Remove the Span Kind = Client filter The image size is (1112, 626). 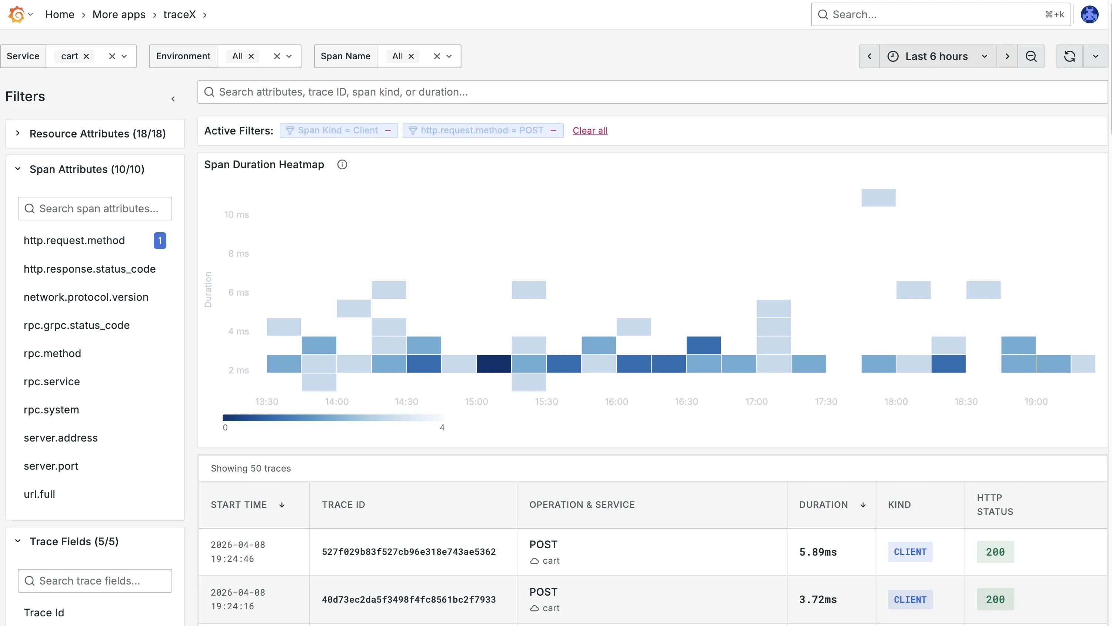pos(388,130)
